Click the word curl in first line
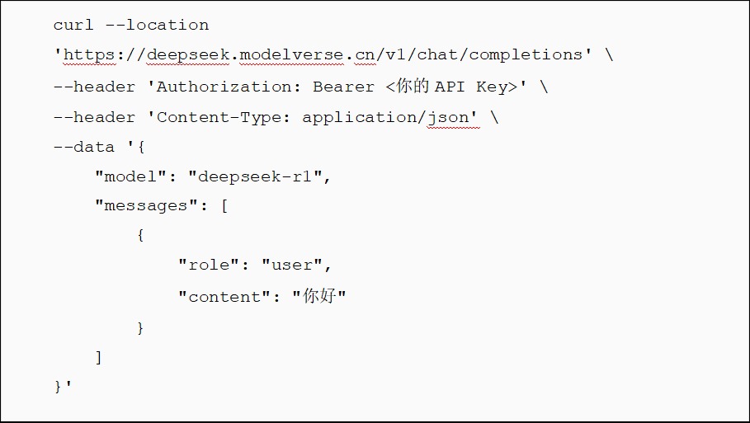Viewport: 750px width, 423px height. tap(73, 25)
